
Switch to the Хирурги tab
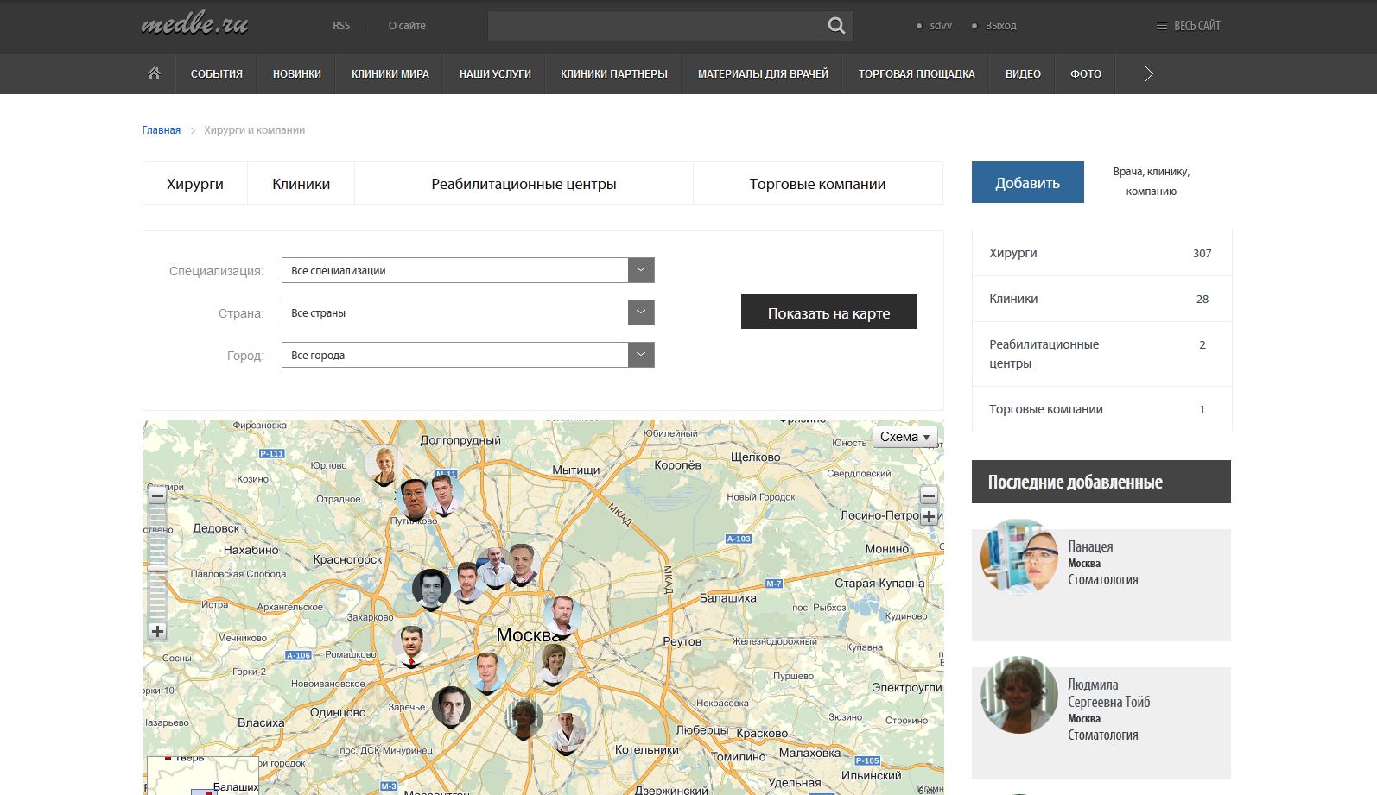coord(195,184)
